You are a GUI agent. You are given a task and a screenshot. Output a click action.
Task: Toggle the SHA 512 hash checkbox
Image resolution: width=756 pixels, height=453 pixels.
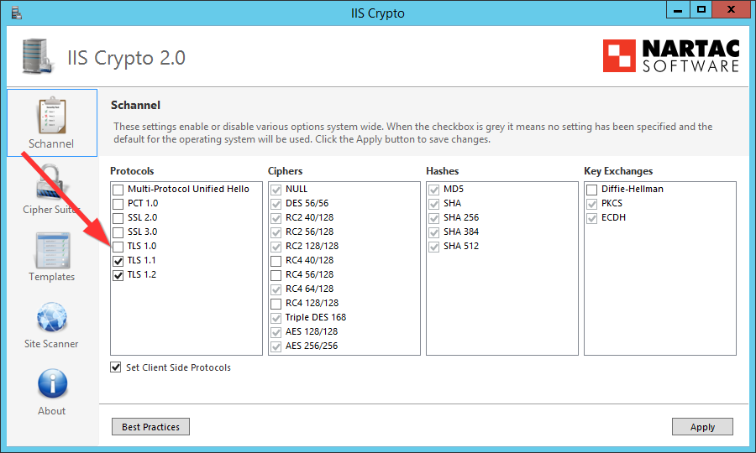pos(434,247)
